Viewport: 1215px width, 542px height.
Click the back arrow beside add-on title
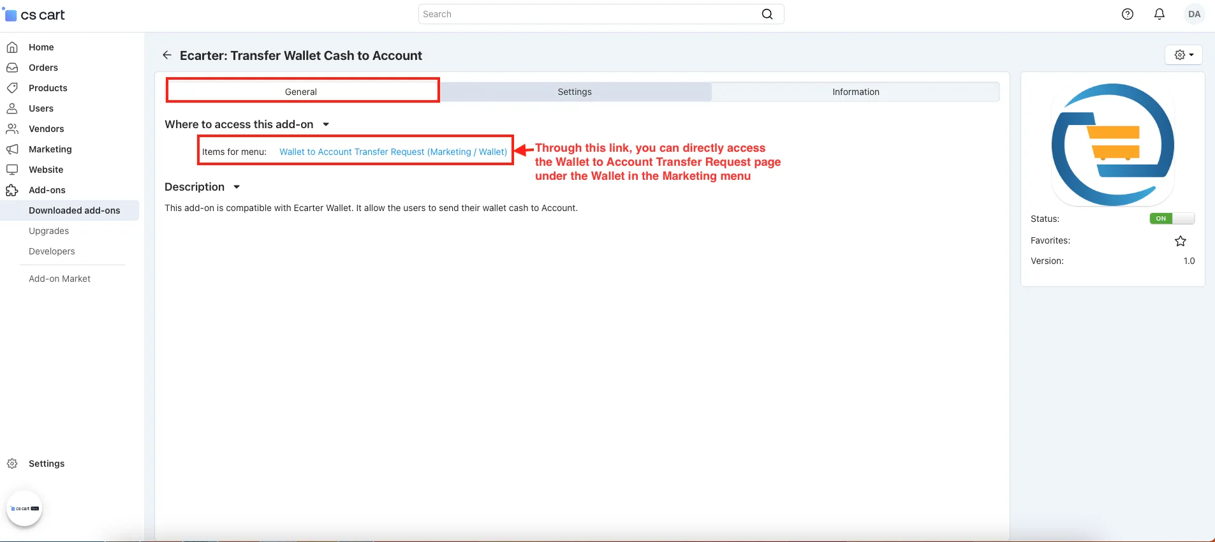(x=167, y=55)
